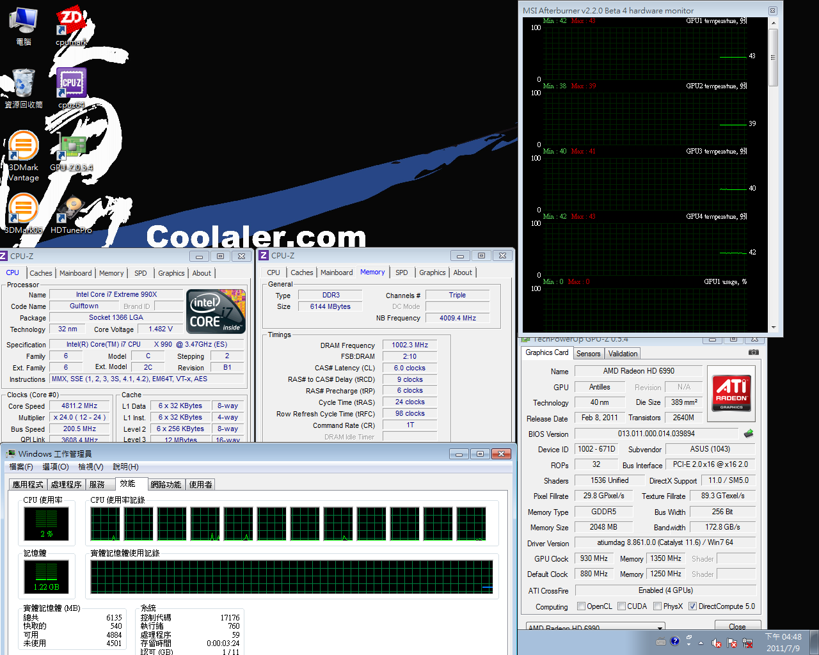Switch to 應用程式 tab in Task Manager

[x=28, y=485]
